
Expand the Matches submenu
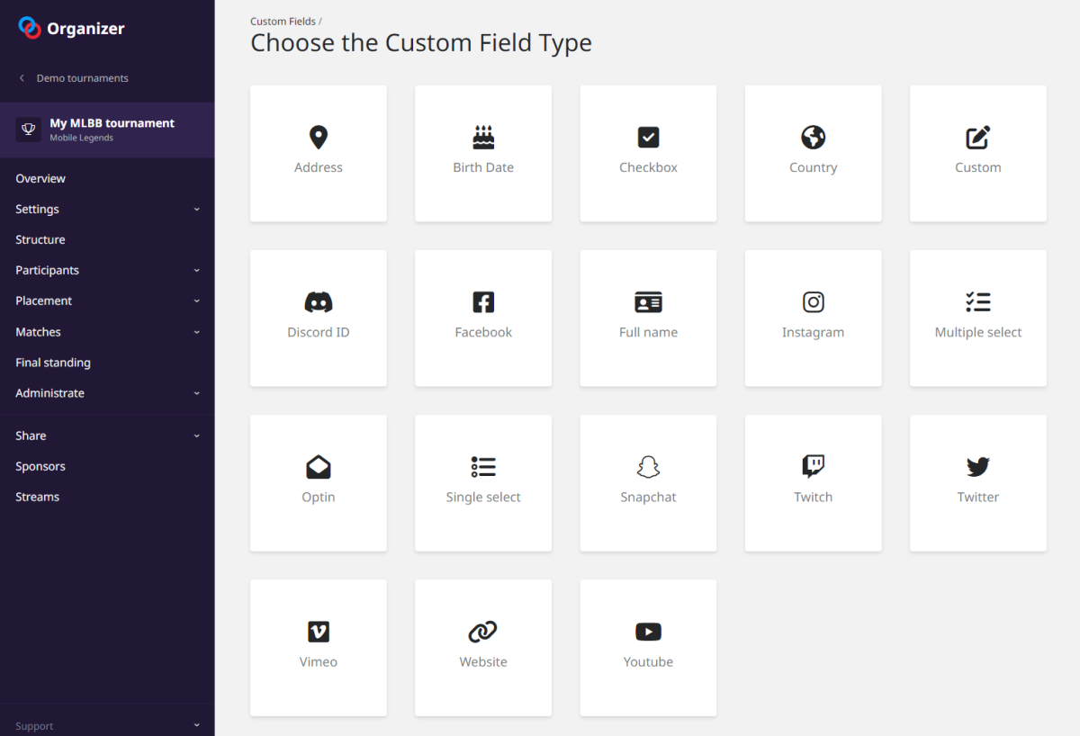coord(196,332)
